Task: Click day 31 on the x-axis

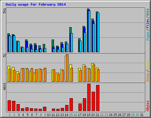Action: pos(142,115)
